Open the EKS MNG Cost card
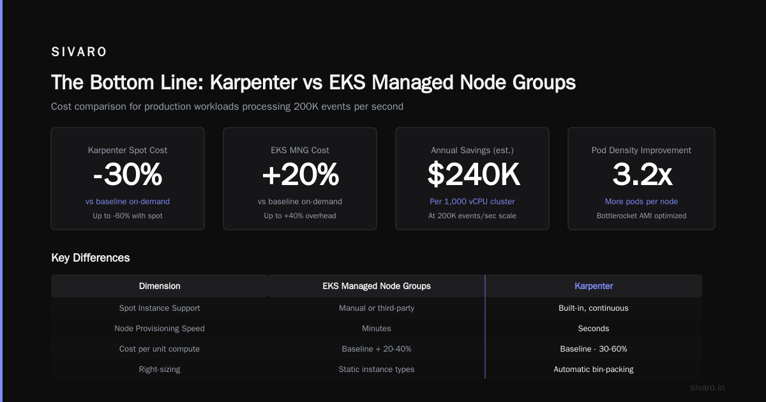The image size is (766, 402). [x=300, y=179]
